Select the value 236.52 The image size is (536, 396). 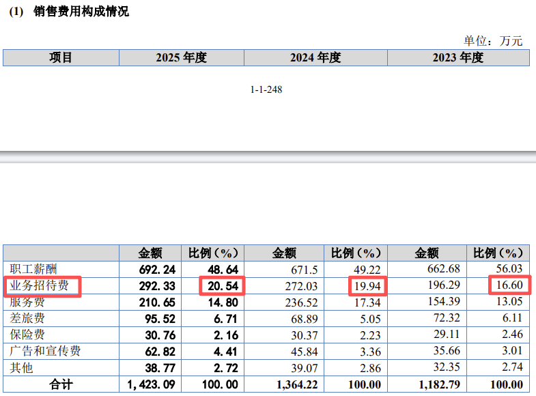point(301,302)
